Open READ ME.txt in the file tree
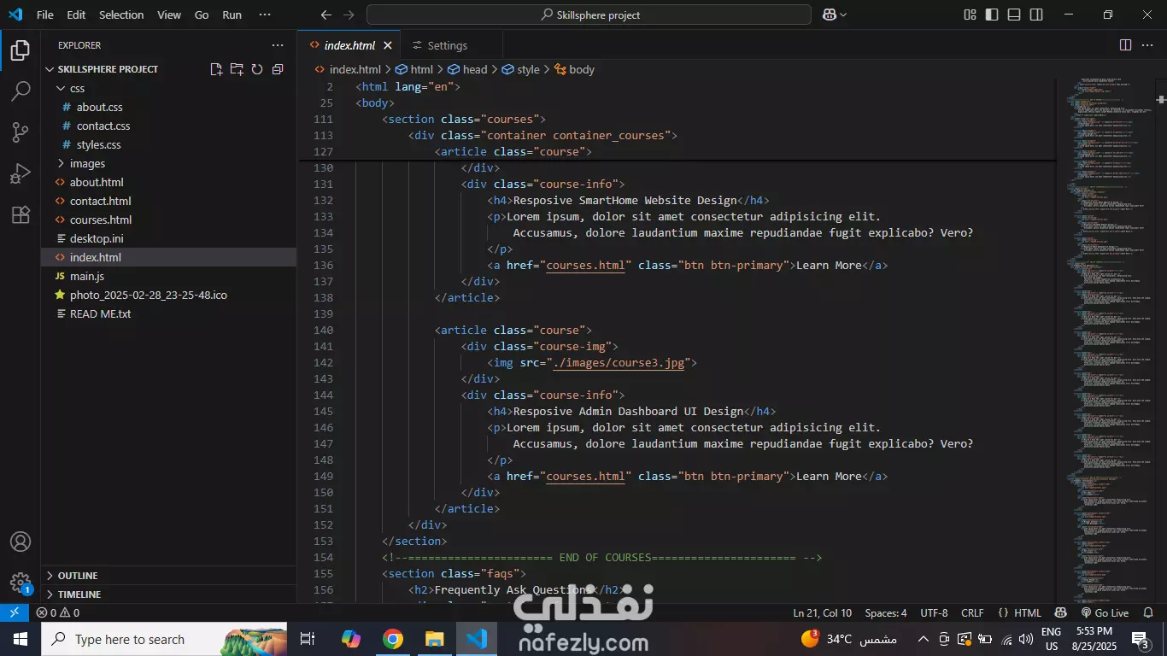 [101, 313]
